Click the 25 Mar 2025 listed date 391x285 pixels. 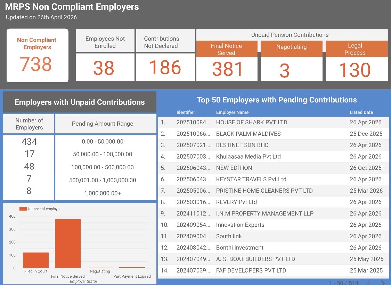(366, 270)
